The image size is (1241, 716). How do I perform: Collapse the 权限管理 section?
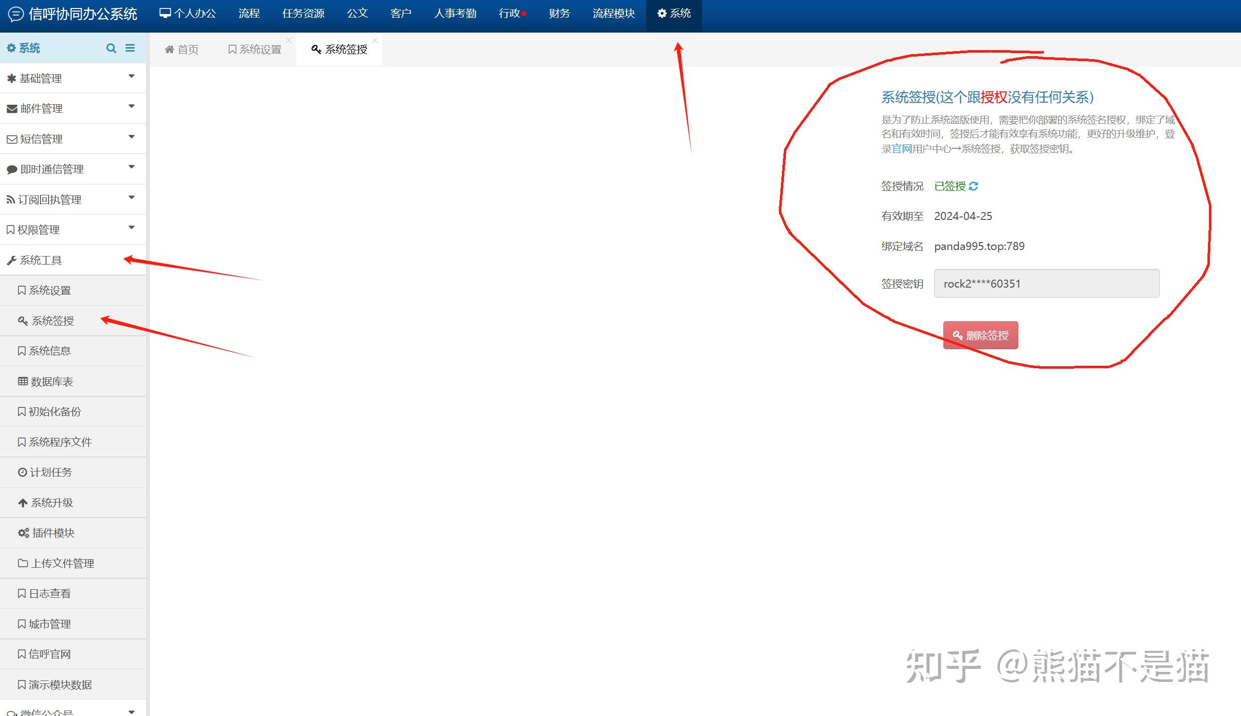(x=131, y=229)
